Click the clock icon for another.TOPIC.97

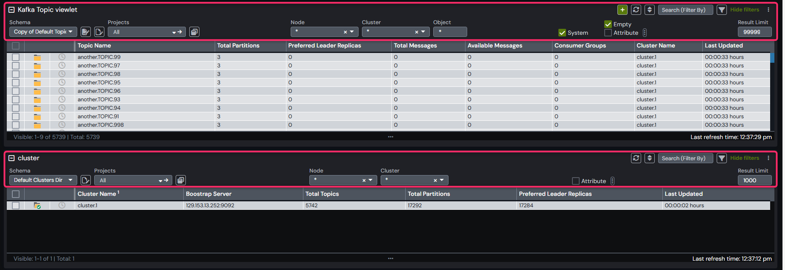(62, 65)
